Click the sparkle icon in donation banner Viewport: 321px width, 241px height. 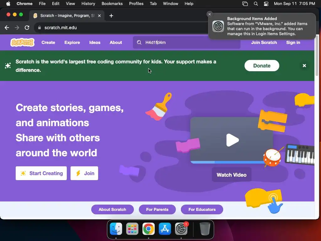[x=8, y=66]
